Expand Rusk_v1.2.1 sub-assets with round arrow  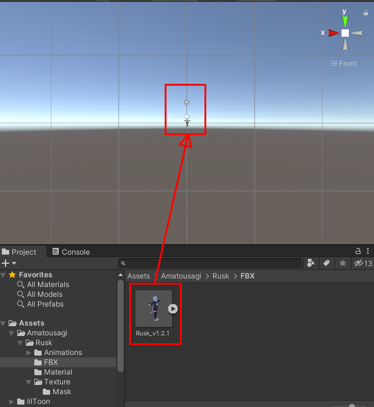173,308
